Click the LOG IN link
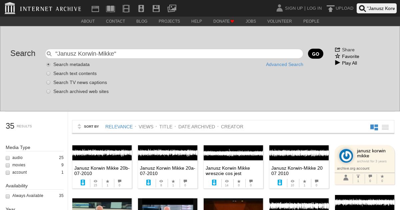The width and height of the screenshot is (400, 210). [x=314, y=8]
